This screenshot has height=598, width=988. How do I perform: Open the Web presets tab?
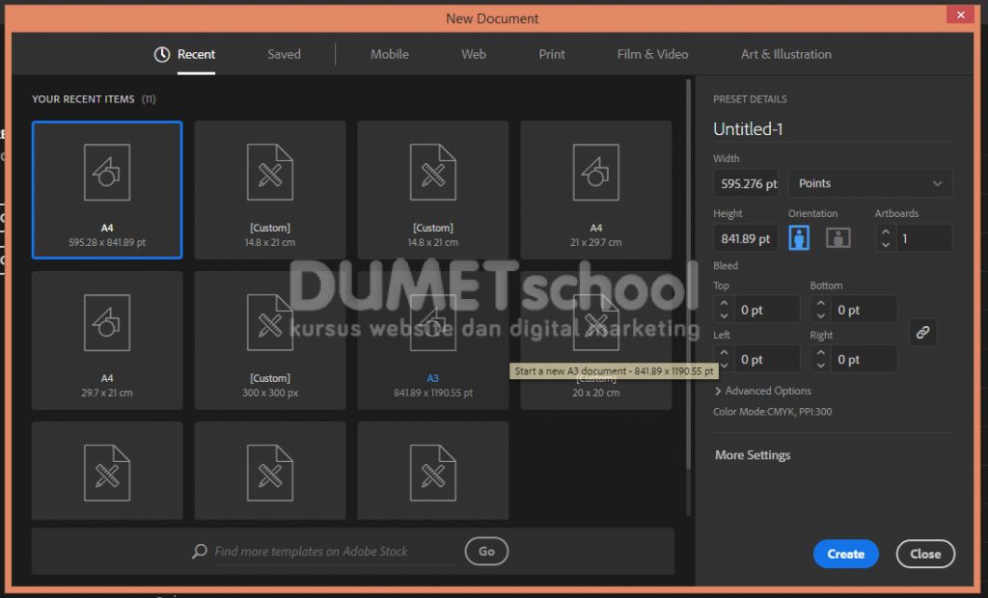pyautogui.click(x=473, y=54)
